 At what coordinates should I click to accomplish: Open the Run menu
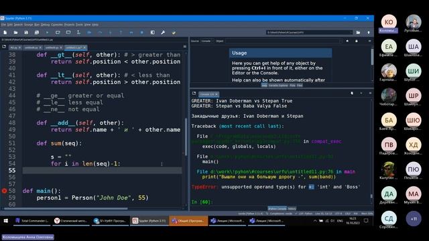tap(37, 25)
